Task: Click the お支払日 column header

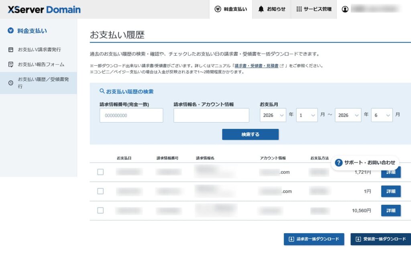Action: pos(124,158)
